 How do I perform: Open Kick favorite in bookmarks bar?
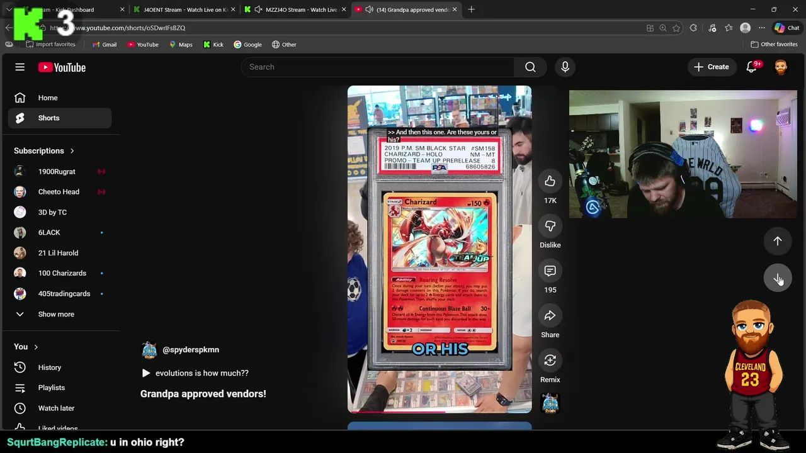click(x=213, y=45)
